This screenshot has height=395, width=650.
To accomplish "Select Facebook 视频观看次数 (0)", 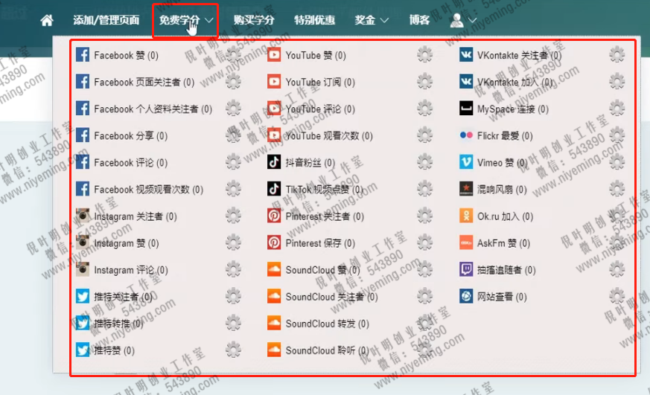I will point(148,190).
